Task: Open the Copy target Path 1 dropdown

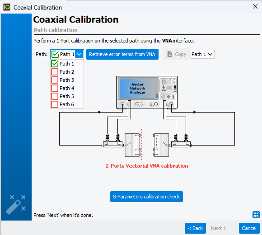Action: (202, 54)
